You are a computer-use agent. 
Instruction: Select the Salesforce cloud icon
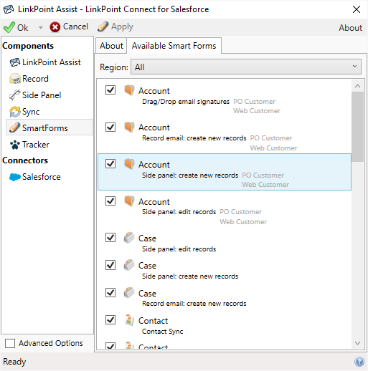[x=15, y=177]
